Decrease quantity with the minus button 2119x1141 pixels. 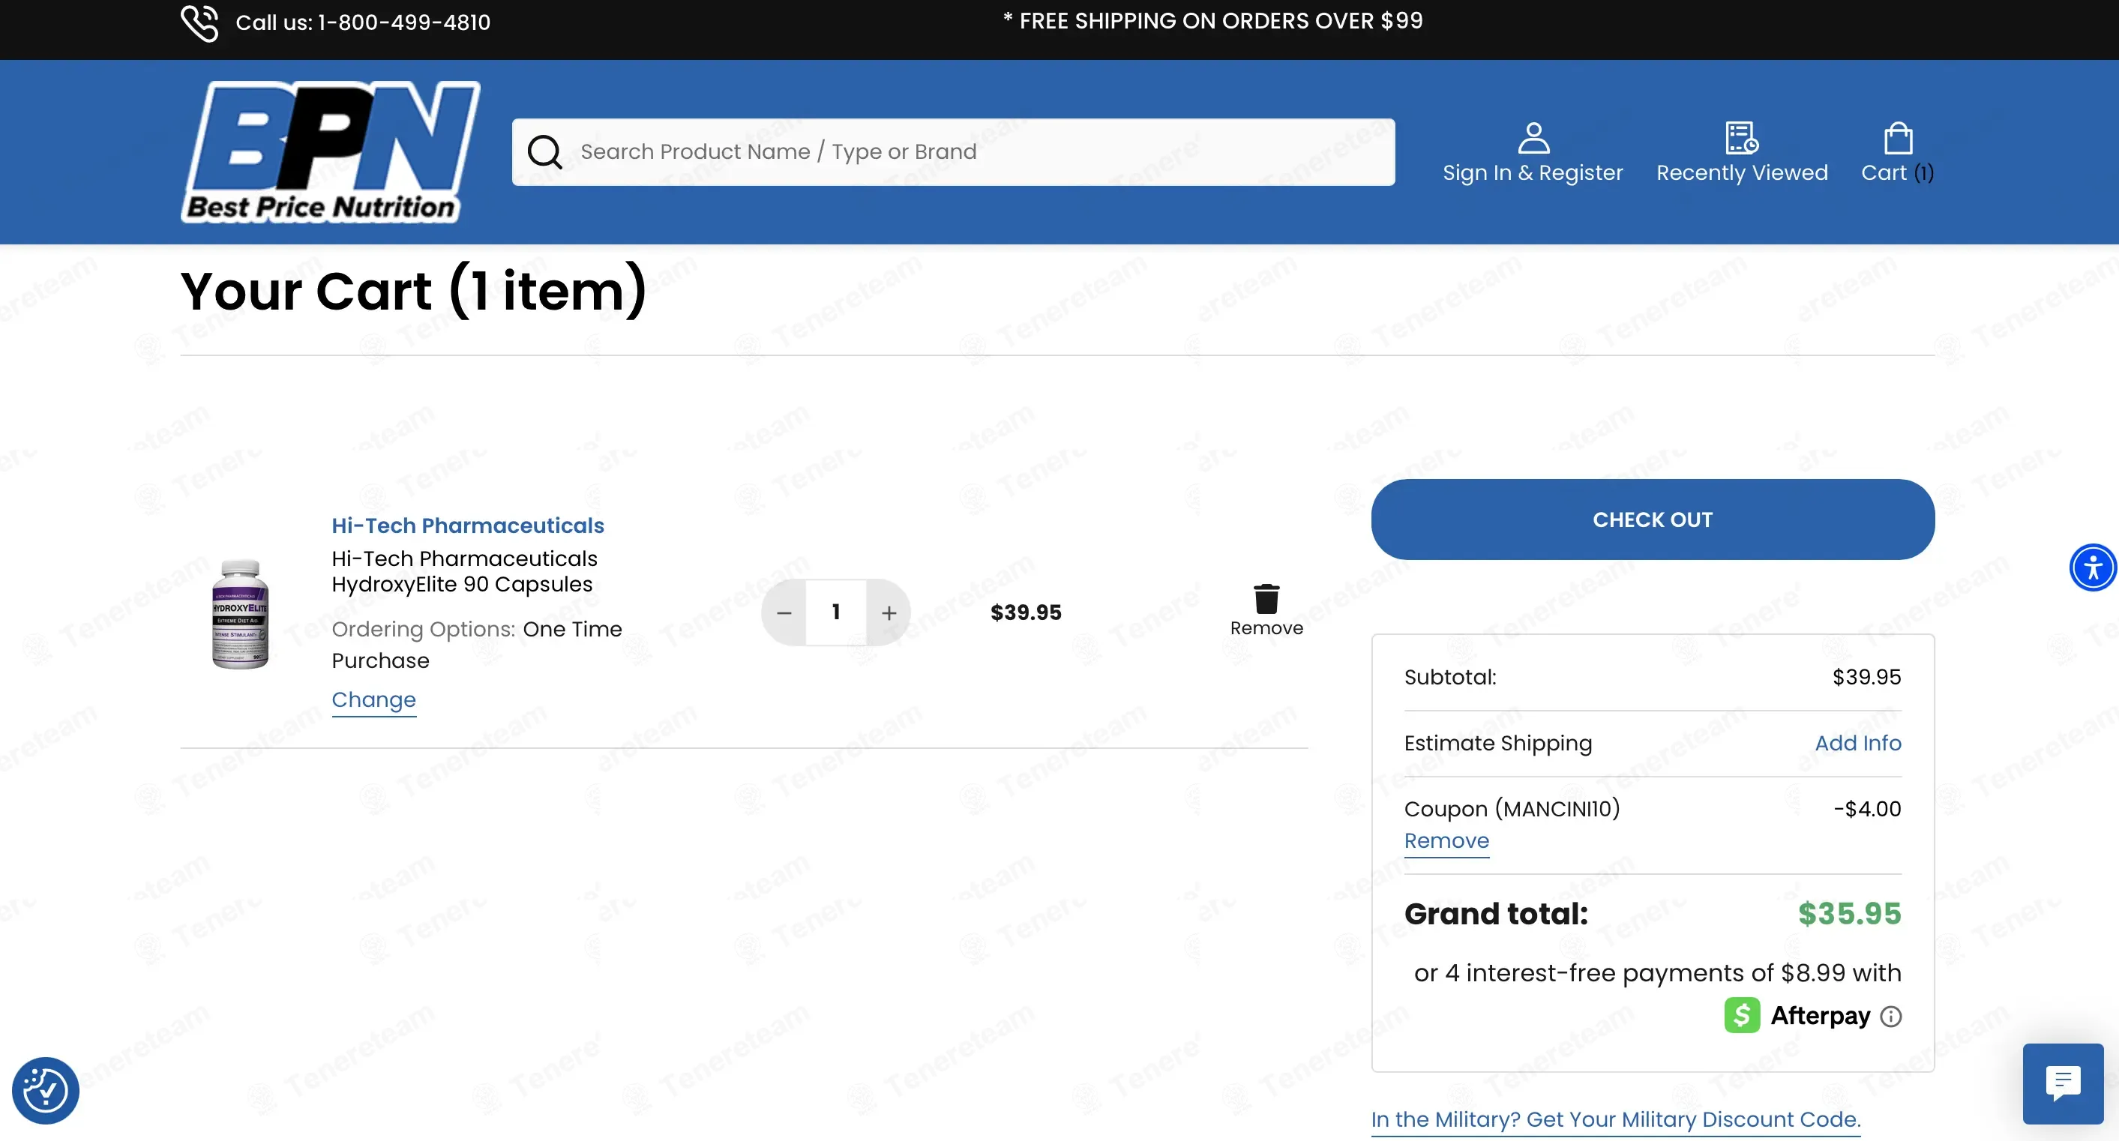coord(784,613)
